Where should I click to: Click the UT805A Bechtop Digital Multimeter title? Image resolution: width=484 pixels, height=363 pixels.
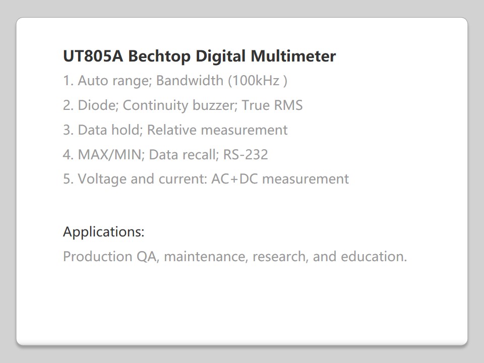click(199, 56)
